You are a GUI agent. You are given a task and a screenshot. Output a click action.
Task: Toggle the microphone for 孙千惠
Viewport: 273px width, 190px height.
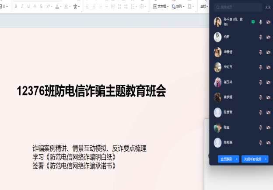click(261, 22)
